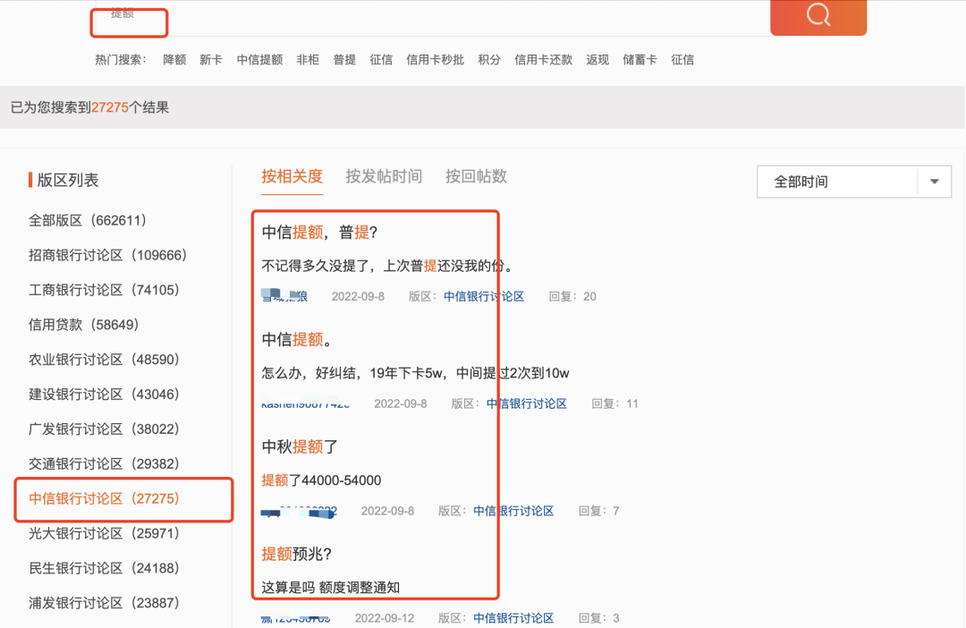The image size is (966, 628).
Task: Click hot search term 征信 next to 普提
Action: 381,60
